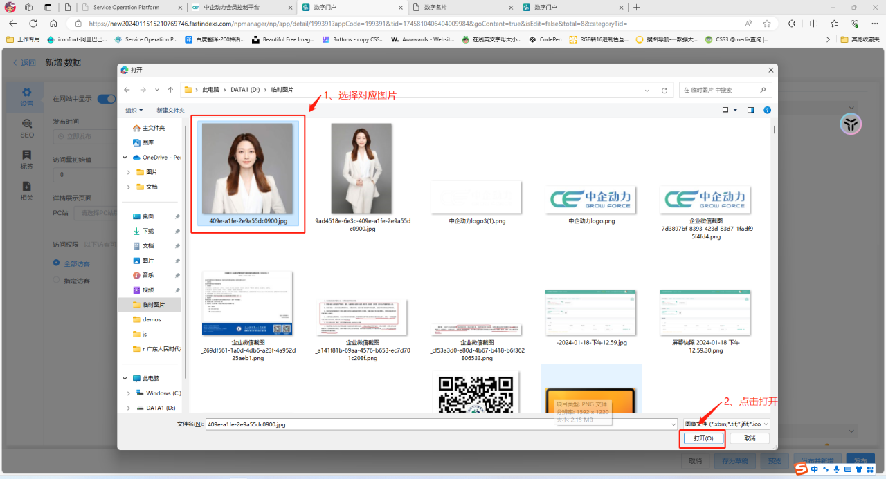Open the SEO section in the sidebar

click(x=26, y=129)
